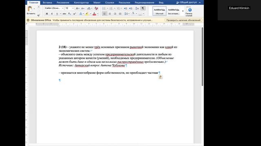Viewport: 261px width, 146px height.
Task: Open the borders dropdown arrow
Action: tap(144, 14)
